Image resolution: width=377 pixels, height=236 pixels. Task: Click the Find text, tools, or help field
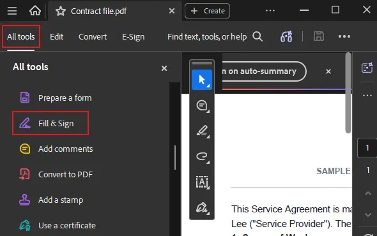207,37
